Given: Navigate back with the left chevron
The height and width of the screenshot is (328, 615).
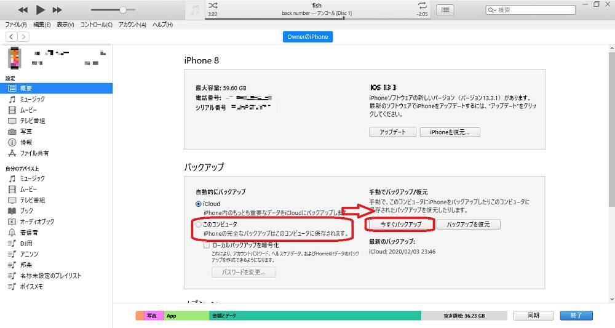Looking at the screenshot, I should tap(12, 37).
